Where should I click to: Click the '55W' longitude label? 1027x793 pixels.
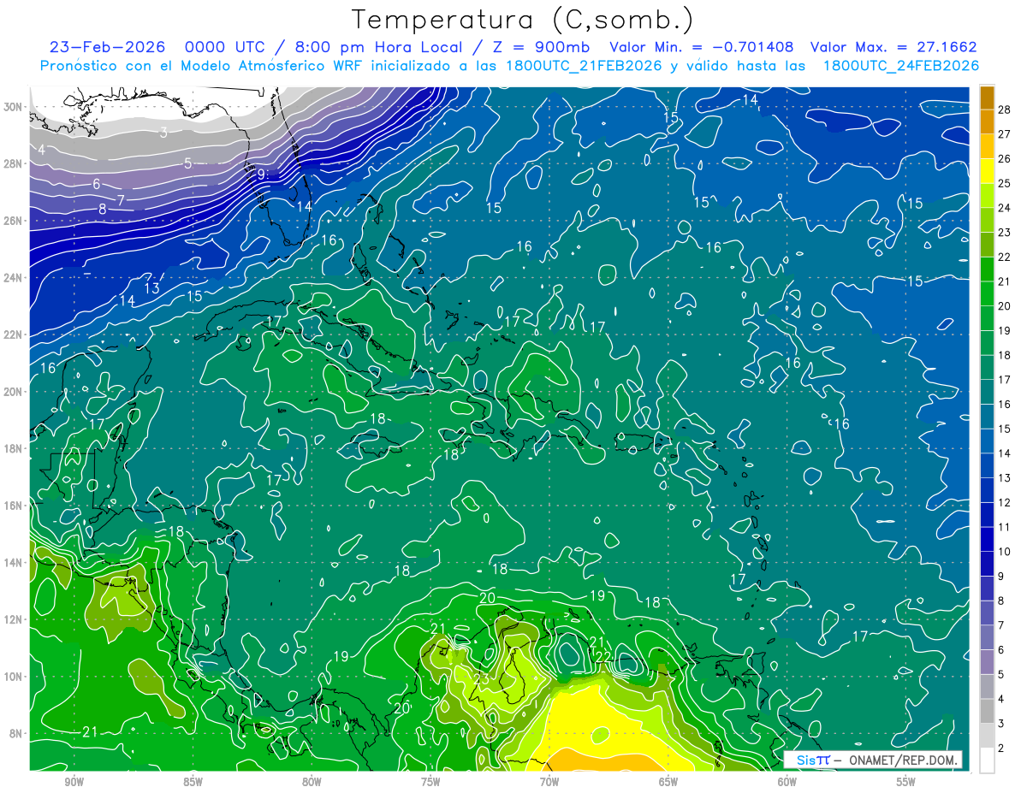pyautogui.click(x=906, y=782)
